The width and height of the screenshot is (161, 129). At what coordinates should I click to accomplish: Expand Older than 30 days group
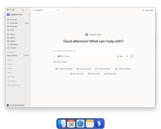pos(14,85)
